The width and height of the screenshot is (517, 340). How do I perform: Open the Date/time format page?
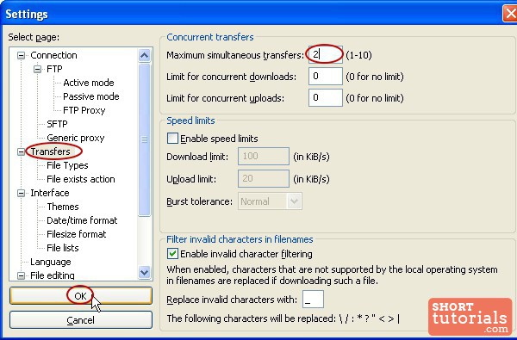click(x=82, y=220)
